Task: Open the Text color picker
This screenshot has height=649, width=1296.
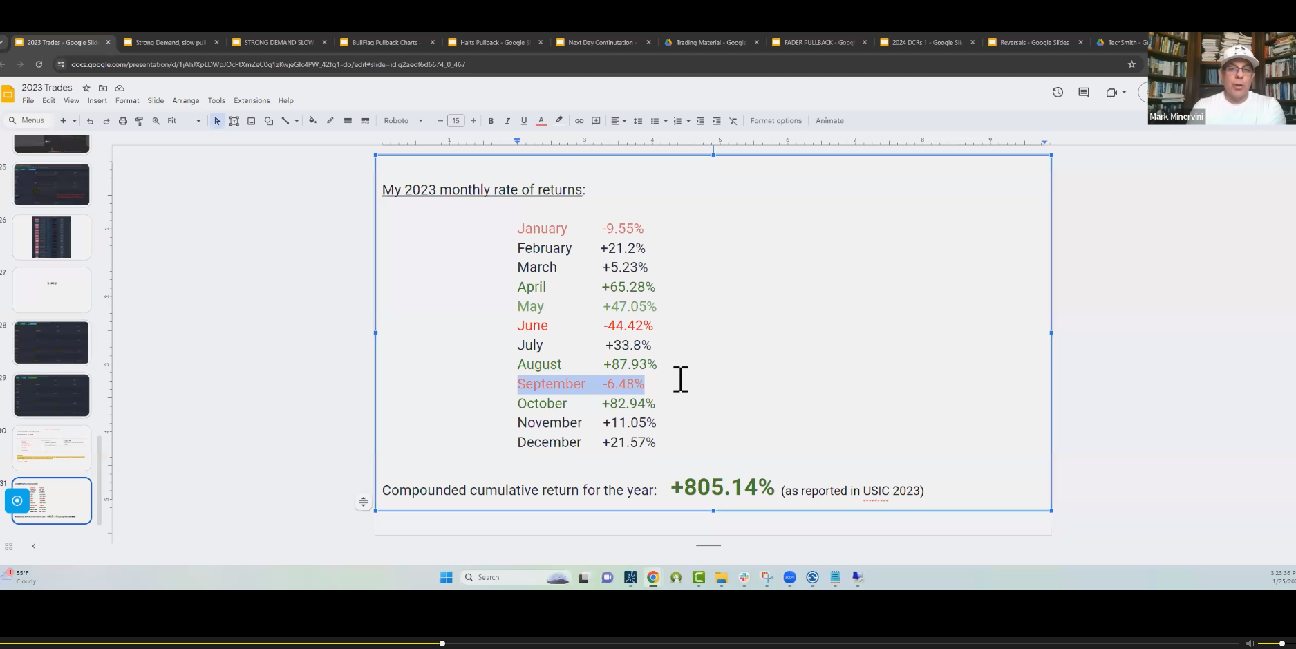Action: click(541, 121)
